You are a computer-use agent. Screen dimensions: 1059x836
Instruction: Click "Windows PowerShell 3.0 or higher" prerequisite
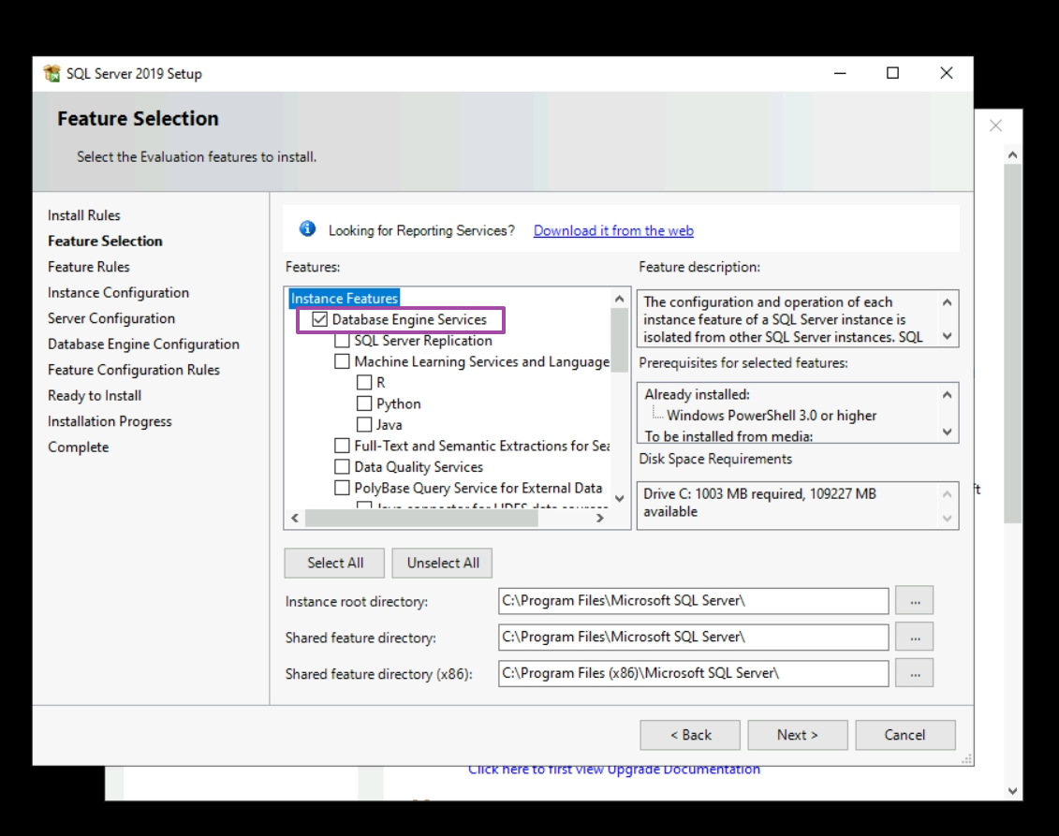[772, 416]
